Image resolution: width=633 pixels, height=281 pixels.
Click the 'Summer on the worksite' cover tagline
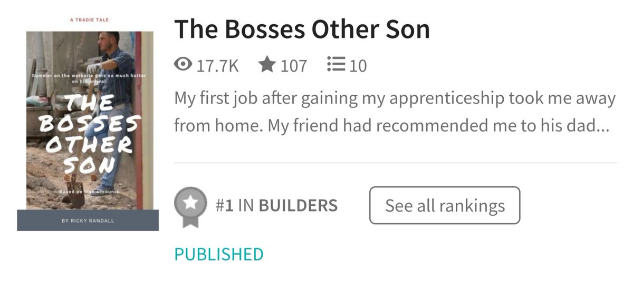pyautogui.click(x=89, y=79)
